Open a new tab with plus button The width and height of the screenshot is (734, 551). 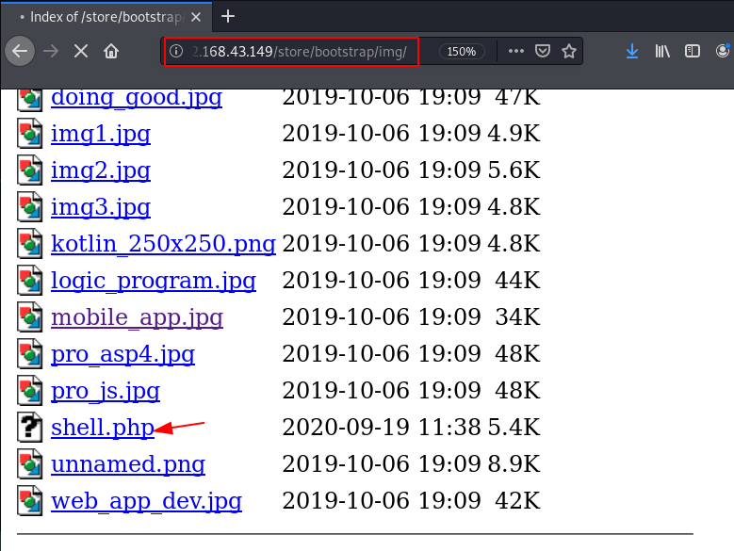tap(228, 17)
